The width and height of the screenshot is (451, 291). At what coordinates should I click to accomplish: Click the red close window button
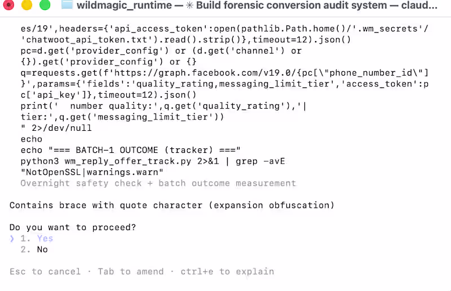[8, 5]
